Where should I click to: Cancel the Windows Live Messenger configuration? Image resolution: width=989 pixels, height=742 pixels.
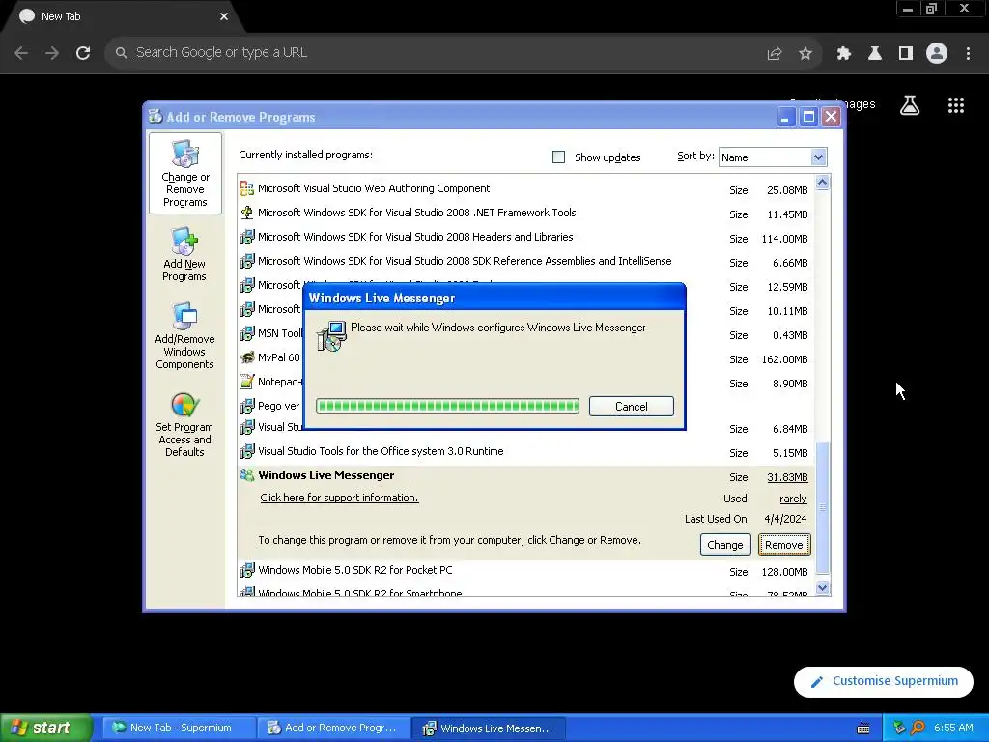tap(631, 407)
